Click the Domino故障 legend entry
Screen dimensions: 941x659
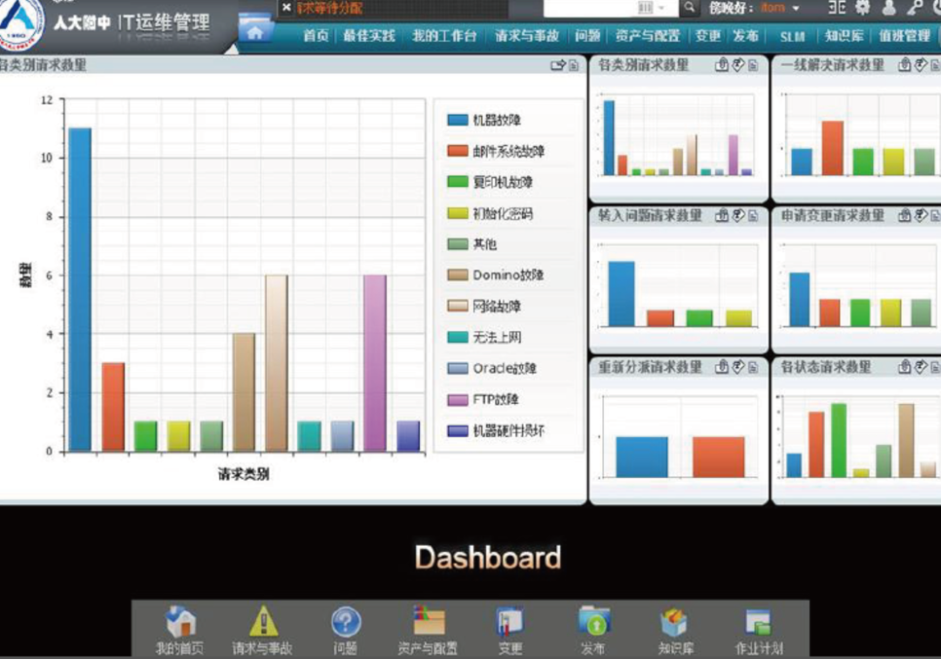496,275
